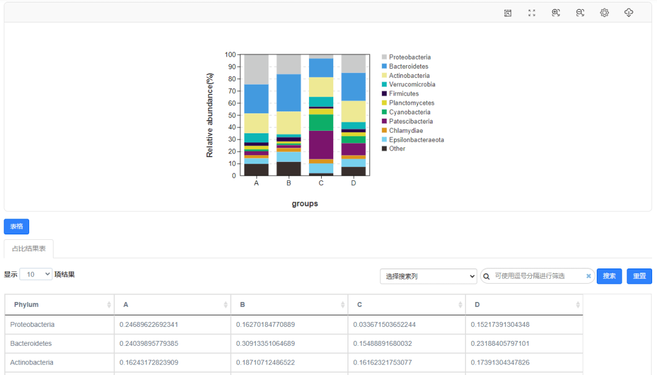
Task: Clear the search filter with the x icon
Action: click(588, 276)
